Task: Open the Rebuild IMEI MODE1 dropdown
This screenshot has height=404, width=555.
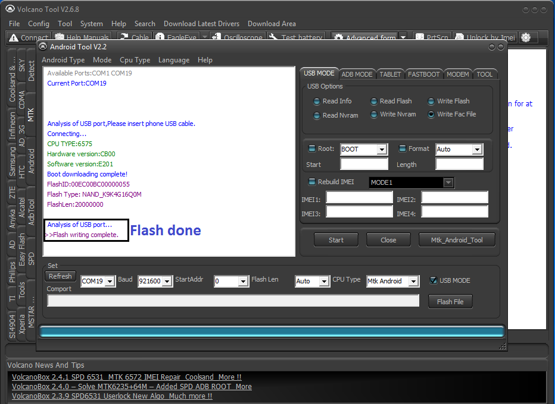Action: tap(448, 182)
